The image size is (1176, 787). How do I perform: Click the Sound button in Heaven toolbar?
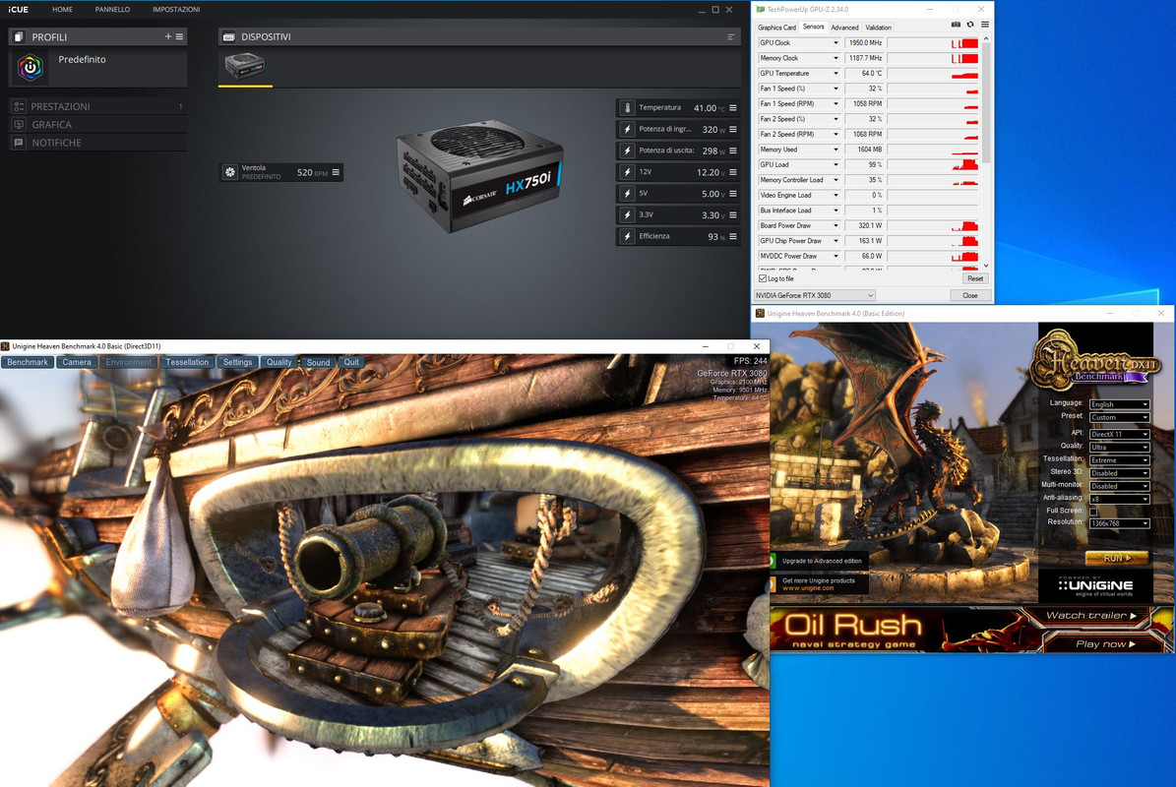318,362
